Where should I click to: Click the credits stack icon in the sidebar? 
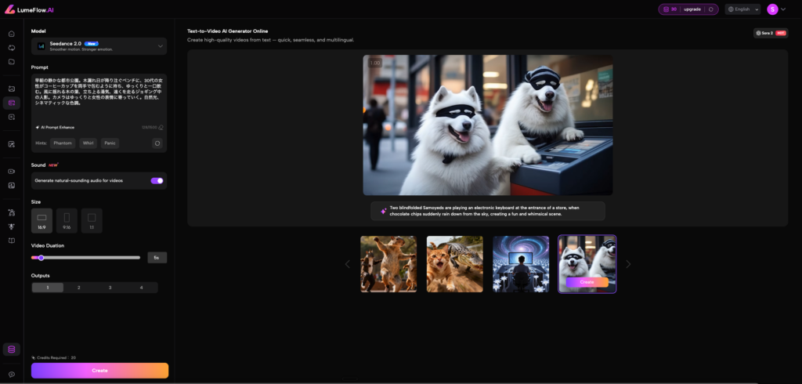11,350
